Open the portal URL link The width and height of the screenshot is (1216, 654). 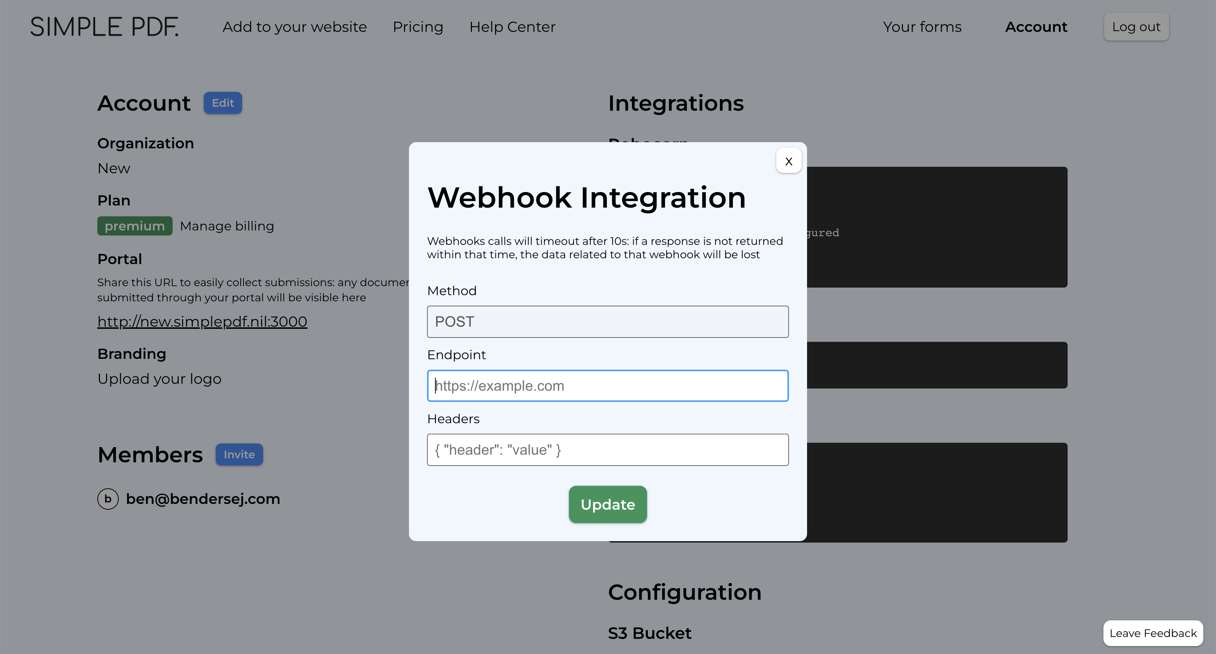(x=202, y=321)
